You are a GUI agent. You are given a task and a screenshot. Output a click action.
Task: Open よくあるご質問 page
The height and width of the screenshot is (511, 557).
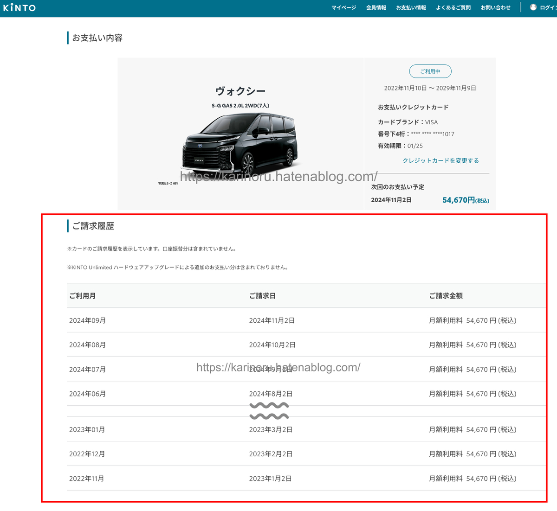coord(453,8)
